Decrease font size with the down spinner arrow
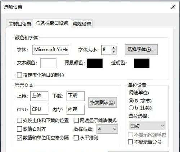This screenshot has height=152, width=180. tap(114, 52)
